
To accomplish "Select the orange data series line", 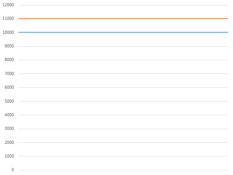I will click(x=123, y=19).
